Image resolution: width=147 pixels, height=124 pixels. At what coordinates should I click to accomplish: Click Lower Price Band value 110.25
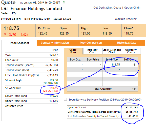click(x=54, y=96)
